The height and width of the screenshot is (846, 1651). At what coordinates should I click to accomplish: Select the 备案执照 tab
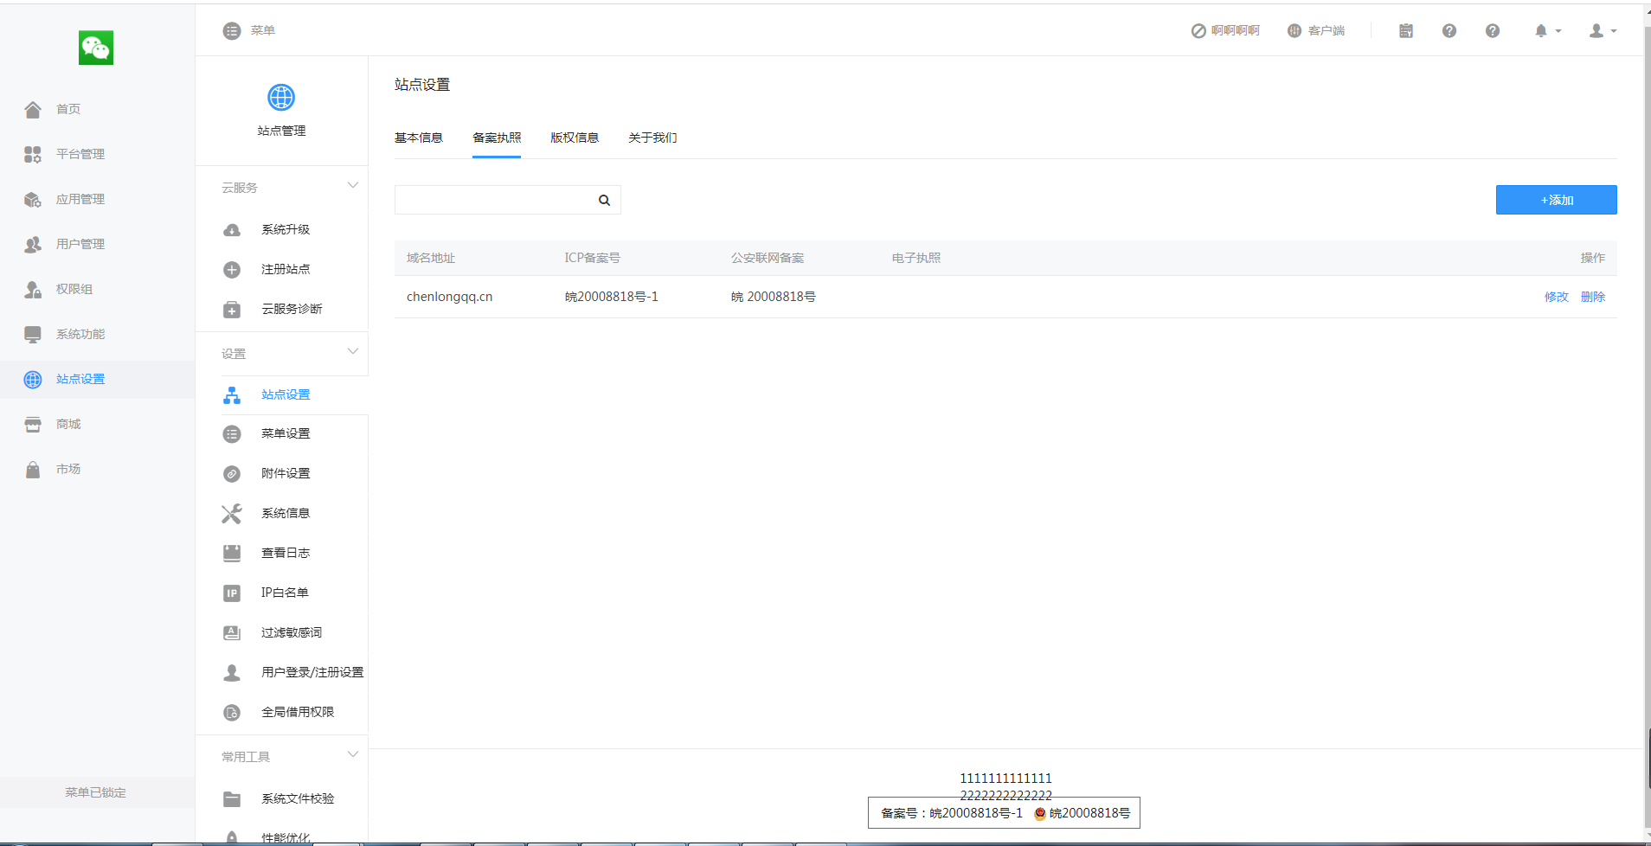tap(497, 138)
